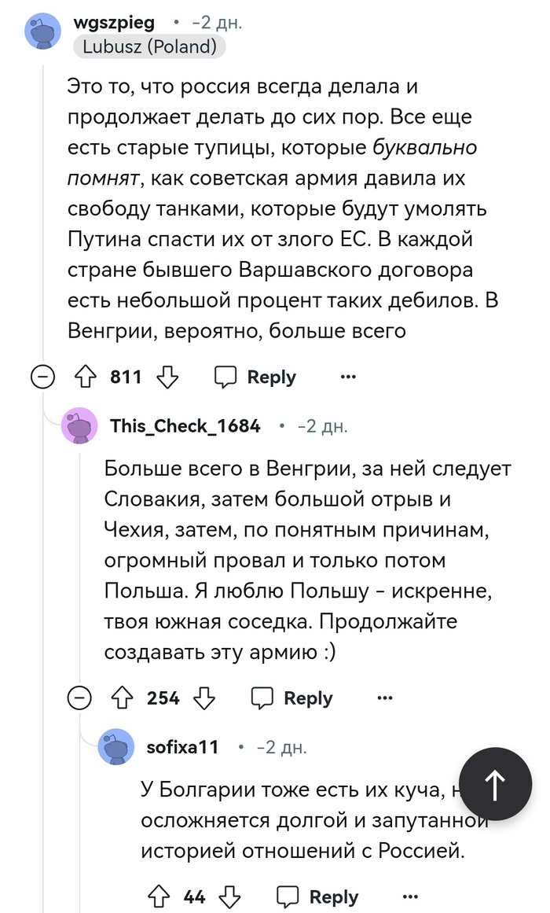
Task: Open the wgszpieg username profile link
Action: (114, 23)
